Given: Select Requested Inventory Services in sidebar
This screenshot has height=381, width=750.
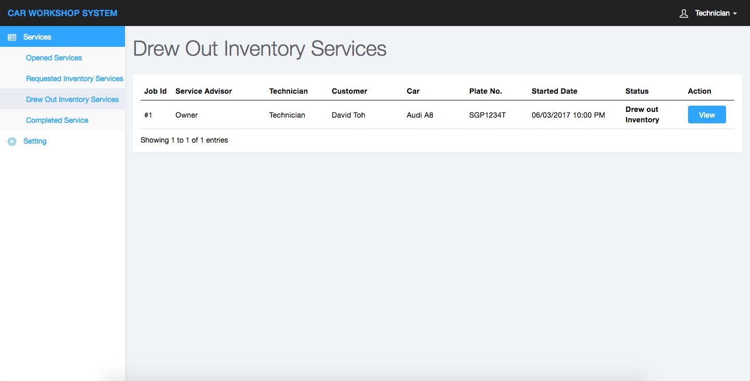Looking at the screenshot, I should click(74, 79).
